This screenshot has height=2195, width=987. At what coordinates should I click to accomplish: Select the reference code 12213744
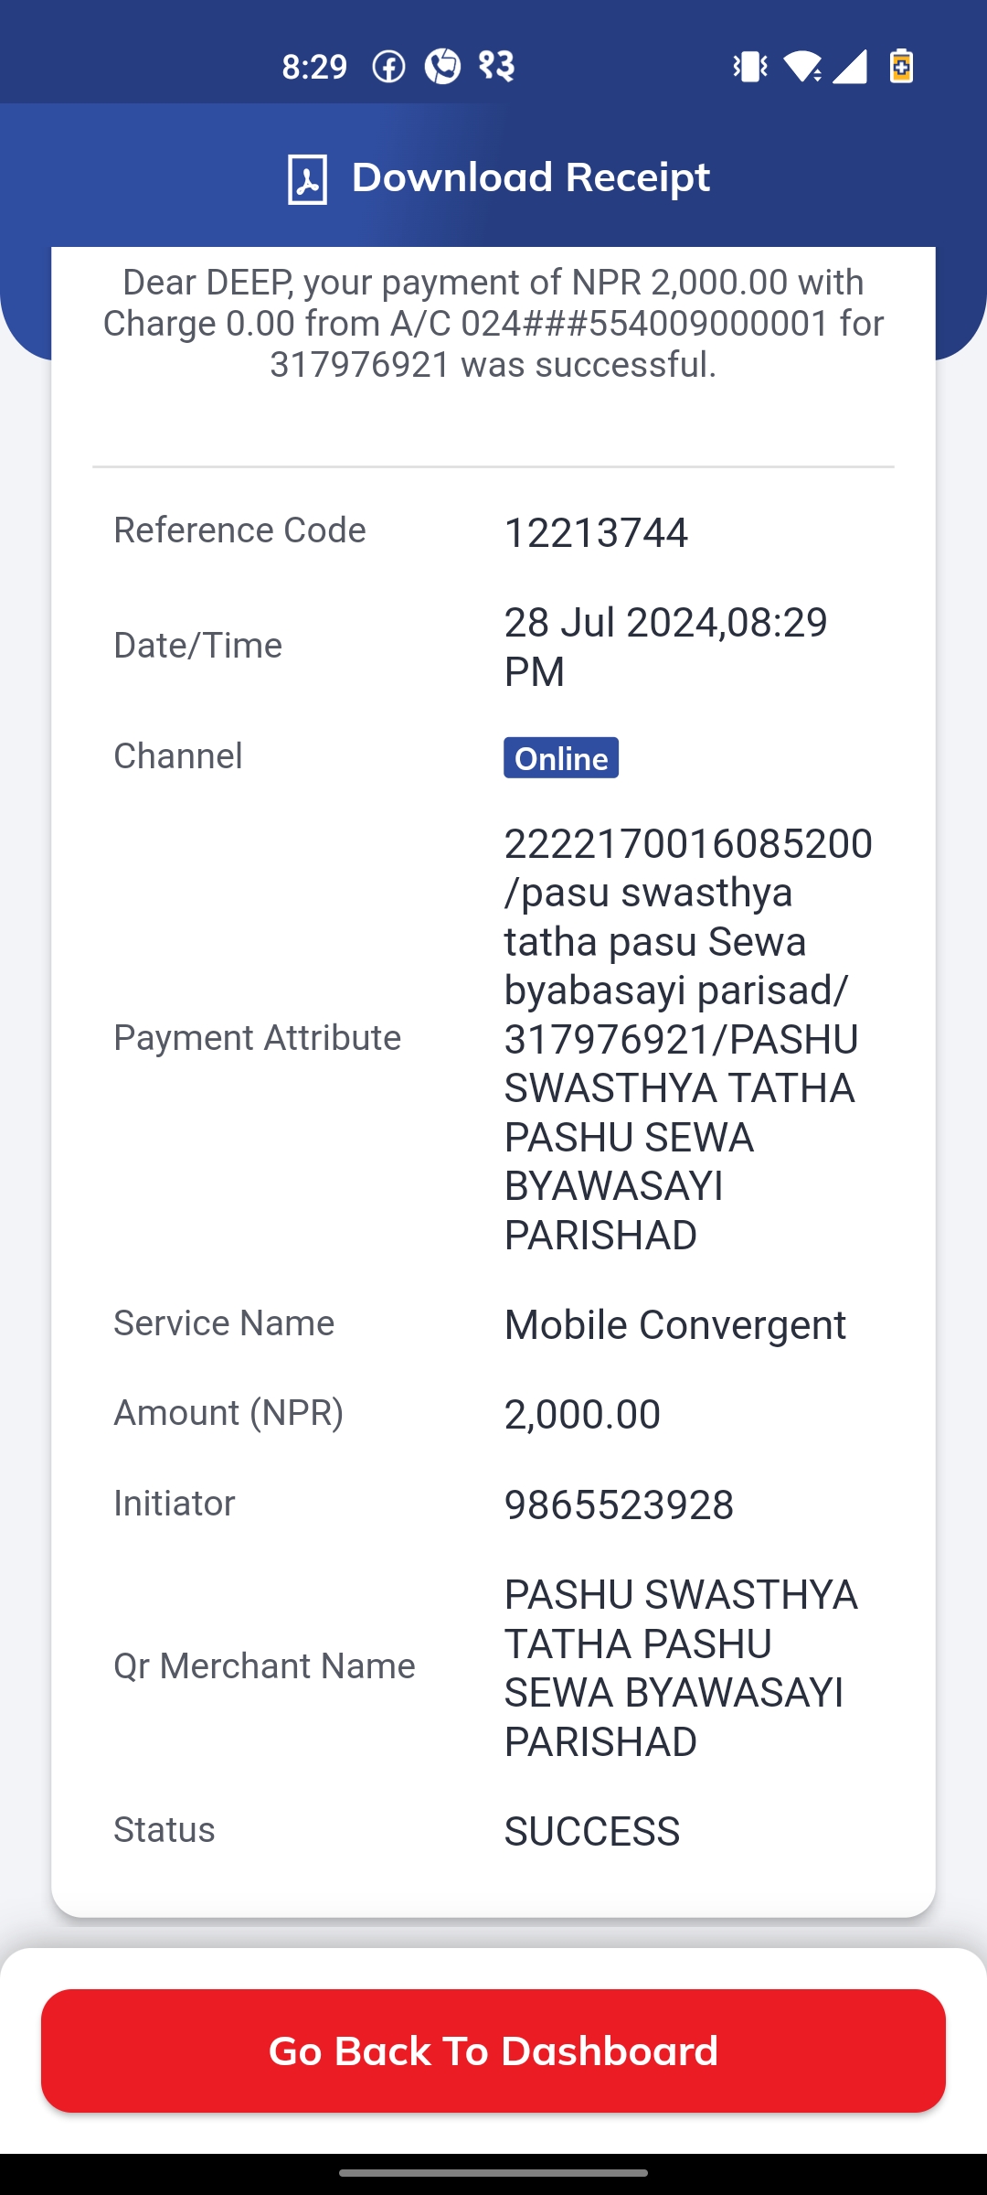[596, 532]
